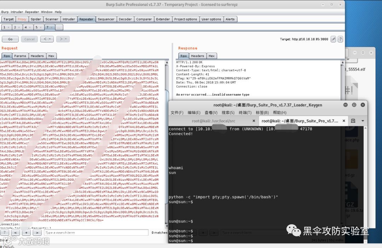This screenshot has height=248, width=382.
Task: Show Response Raw view
Action: click(184, 56)
